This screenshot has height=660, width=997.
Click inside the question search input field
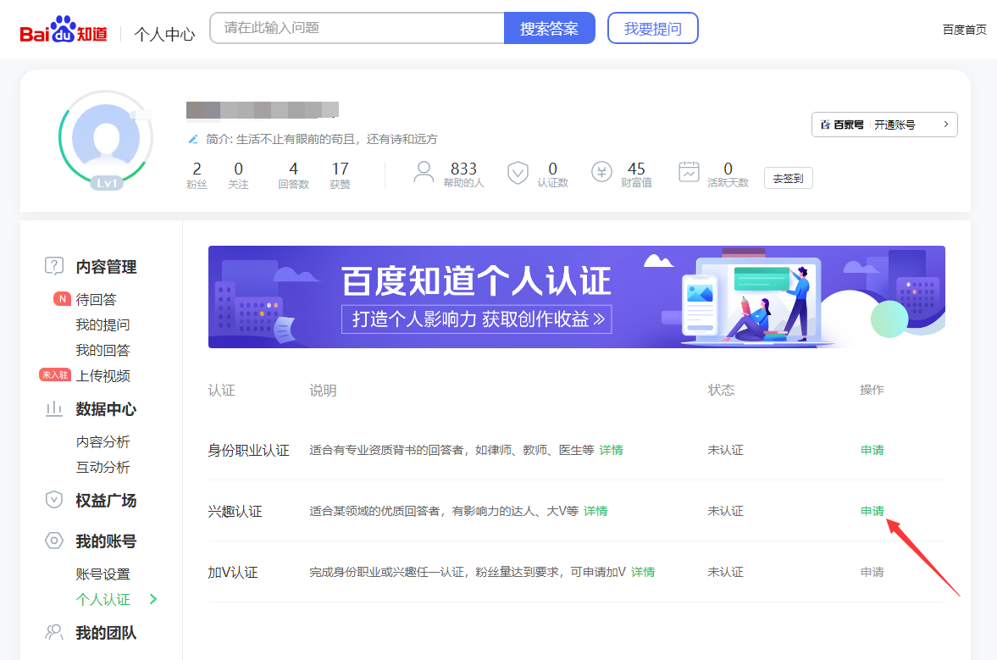point(356,28)
